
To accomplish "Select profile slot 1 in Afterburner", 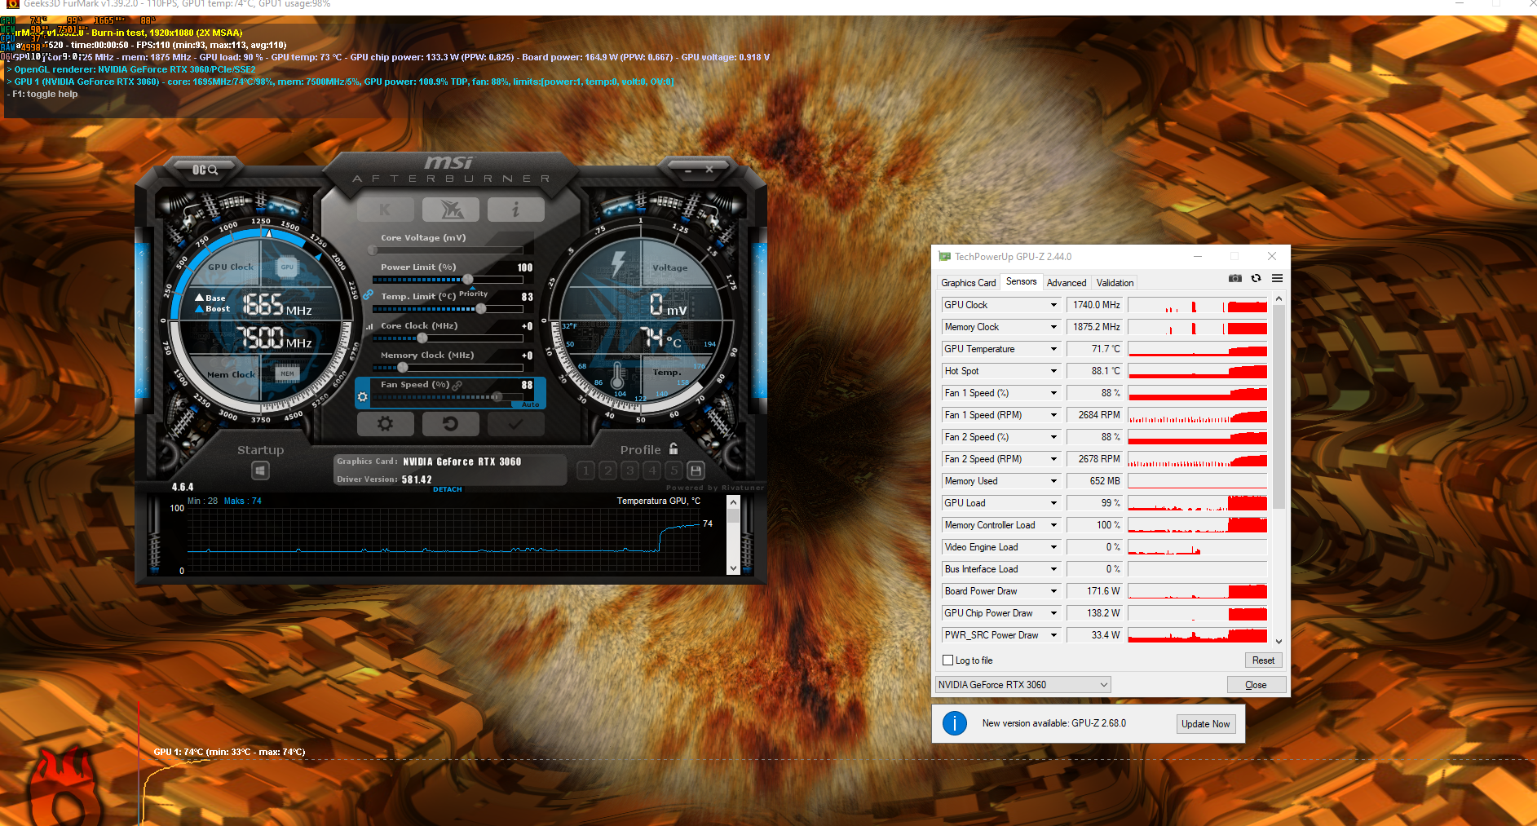I will click(585, 470).
